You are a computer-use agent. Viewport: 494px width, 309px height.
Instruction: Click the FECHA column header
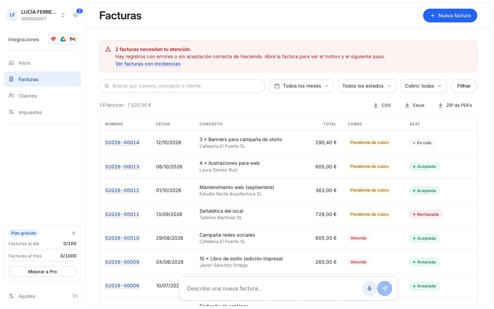pos(163,124)
